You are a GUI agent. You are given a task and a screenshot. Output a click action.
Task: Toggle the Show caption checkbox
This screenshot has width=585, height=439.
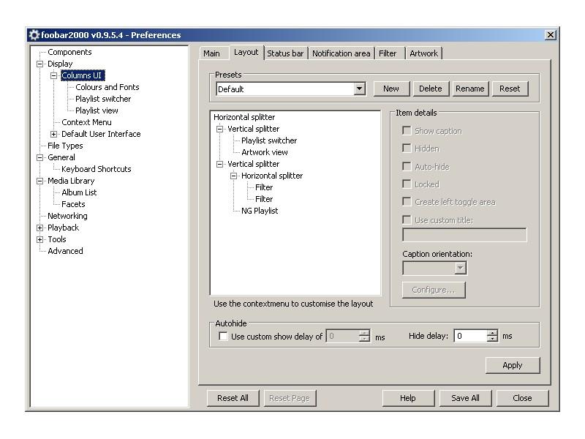407,131
